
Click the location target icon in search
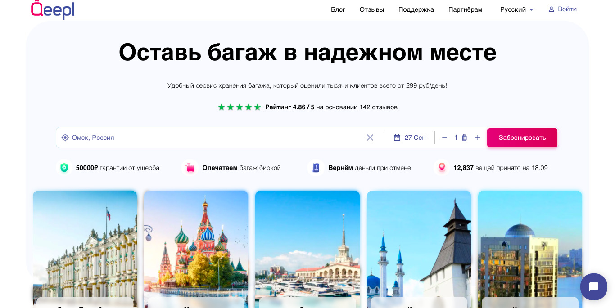point(65,138)
